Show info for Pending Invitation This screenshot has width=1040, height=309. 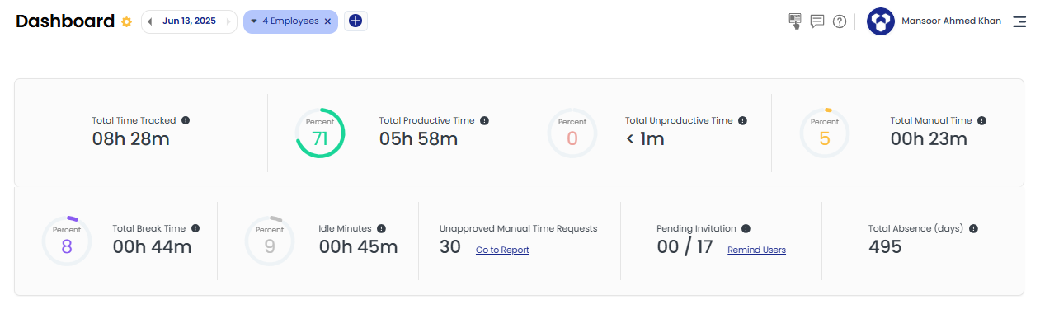746,228
